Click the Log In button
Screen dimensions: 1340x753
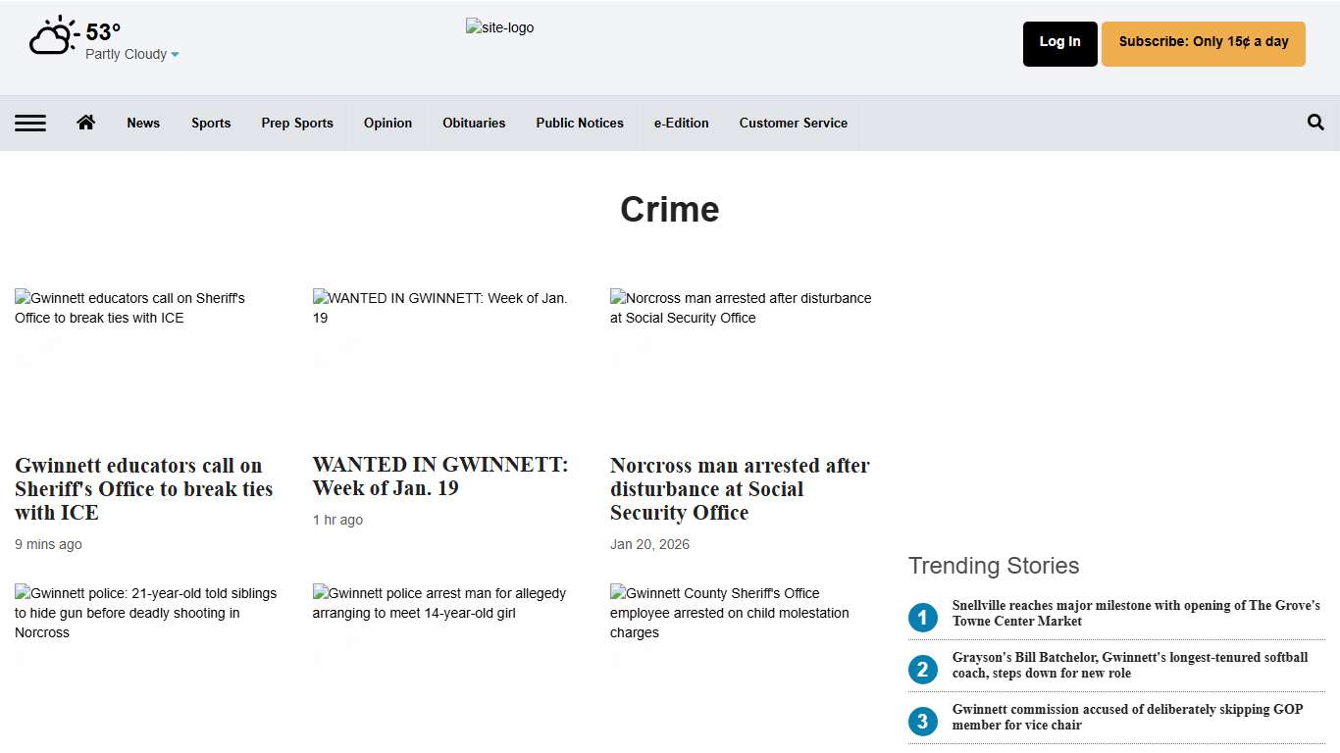pyautogui.click(x=1059, y=43)
